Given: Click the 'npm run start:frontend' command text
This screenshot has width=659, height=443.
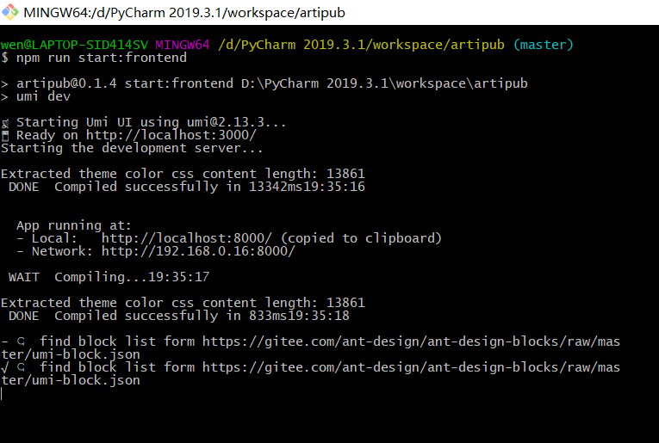Looking at the screenshot, I should (101, 58).
